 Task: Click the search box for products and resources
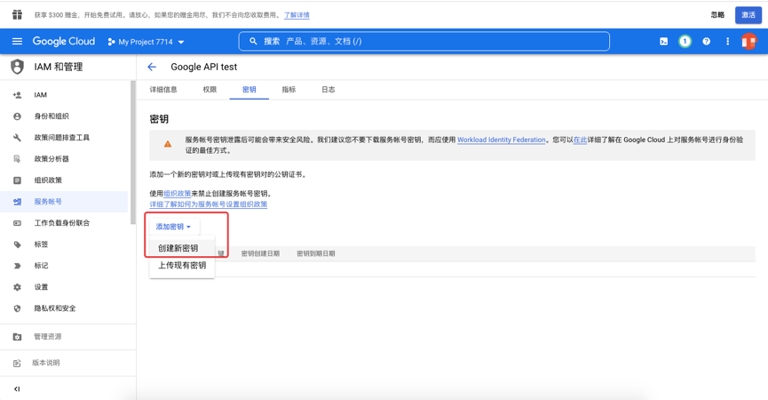coord(424,41)
